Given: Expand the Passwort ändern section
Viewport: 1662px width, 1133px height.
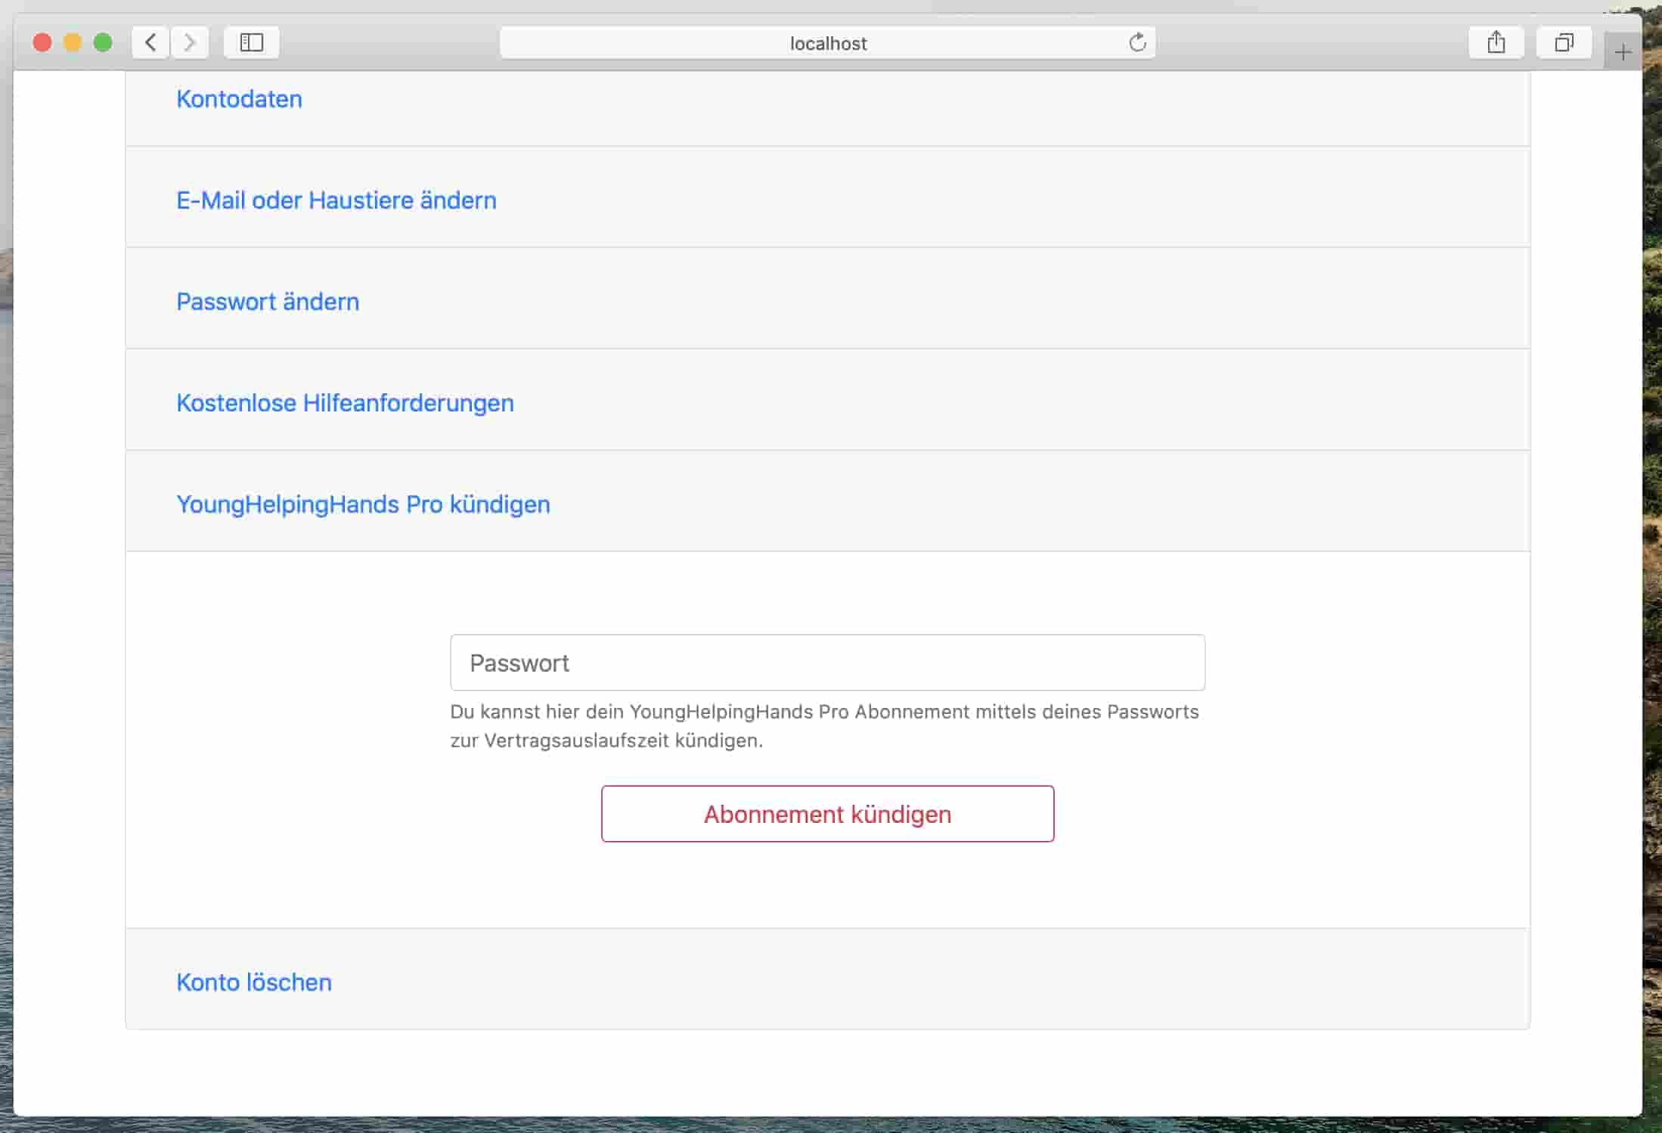Looking at the screenshot, I should 268,302.
